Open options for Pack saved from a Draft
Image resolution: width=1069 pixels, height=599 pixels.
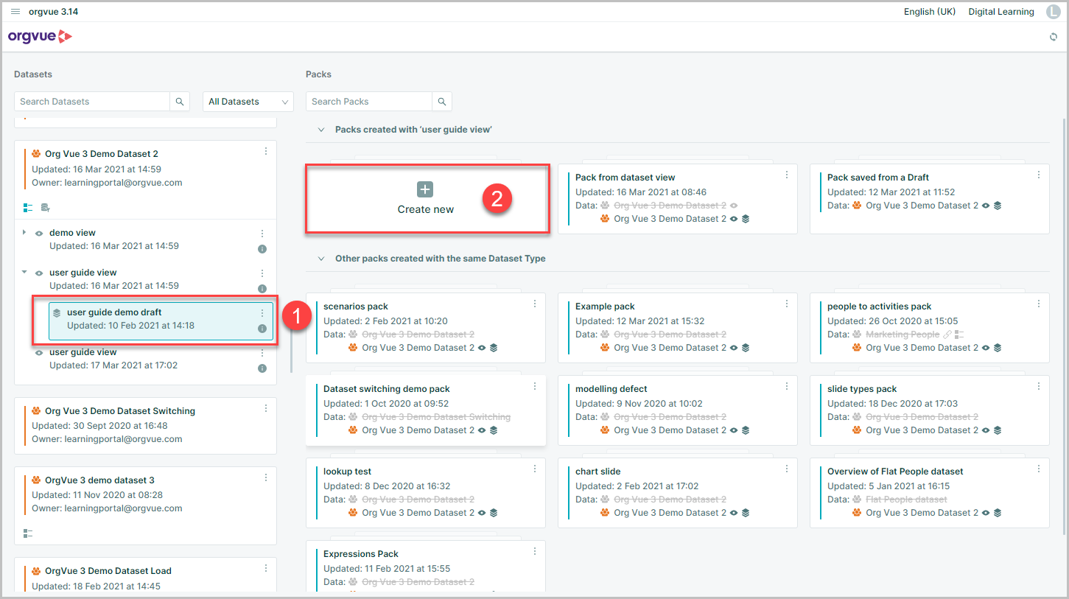coord(1039,175)
